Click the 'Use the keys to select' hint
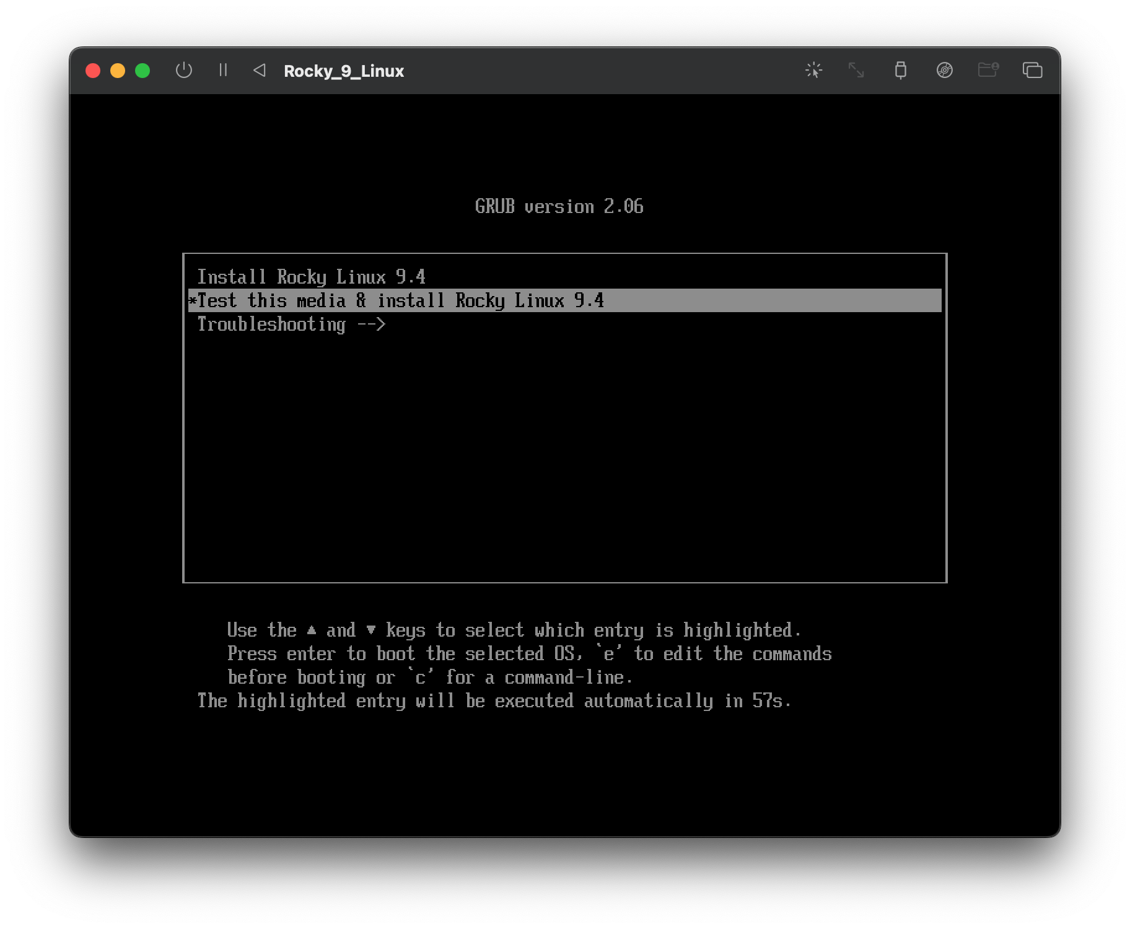The height and width of the screenshot is (929, 1130). pyautogui.click(x=514, y=630)
